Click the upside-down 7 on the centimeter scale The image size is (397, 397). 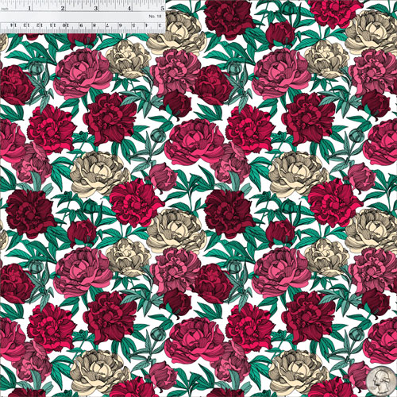[107, 25]
